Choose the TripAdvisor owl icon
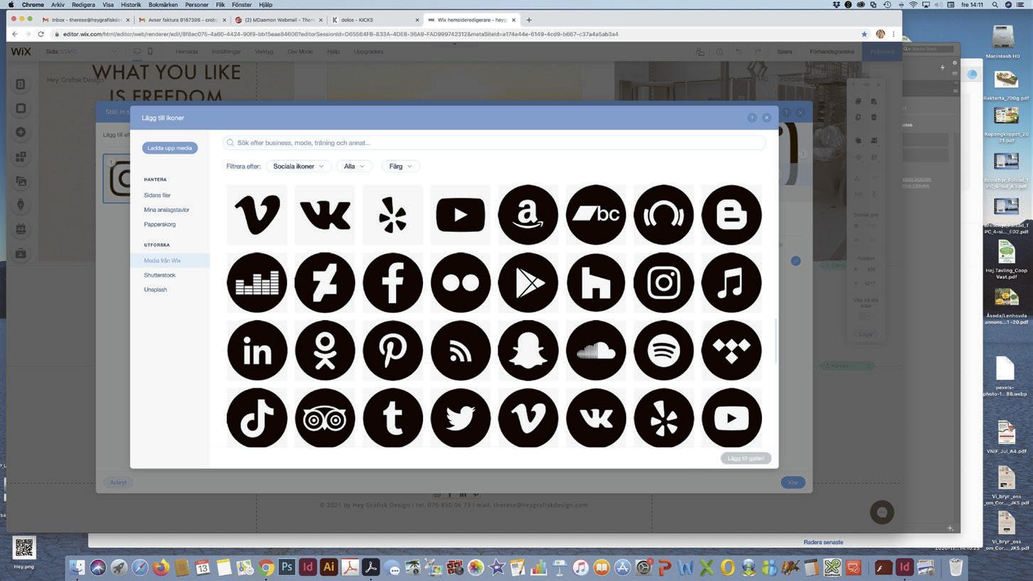1033x581 pixels. (x=325, y=418)
